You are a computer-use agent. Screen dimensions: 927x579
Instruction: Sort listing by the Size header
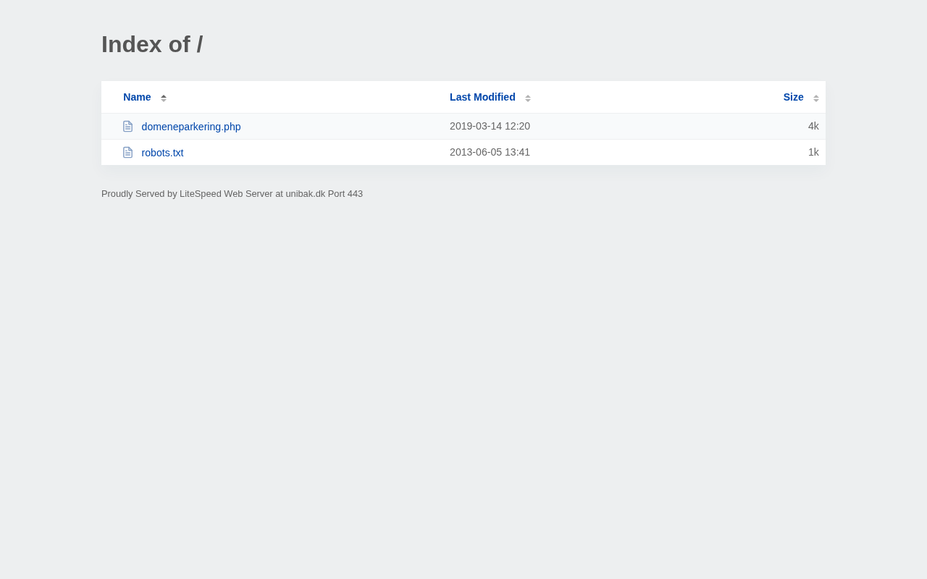point(793,97)
